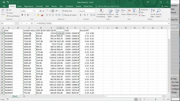Switch to the Insert tab
Screen dimensions: 180x101
coord(19,6)
